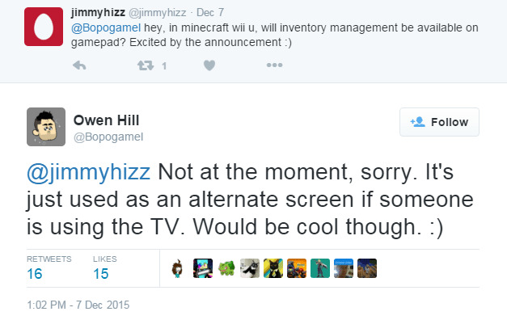The width and height of the screenshot is (507, 320).
Task: Retweet jimmyhizz's tweet
Action: pyautogui.click(x=146, y=65)
